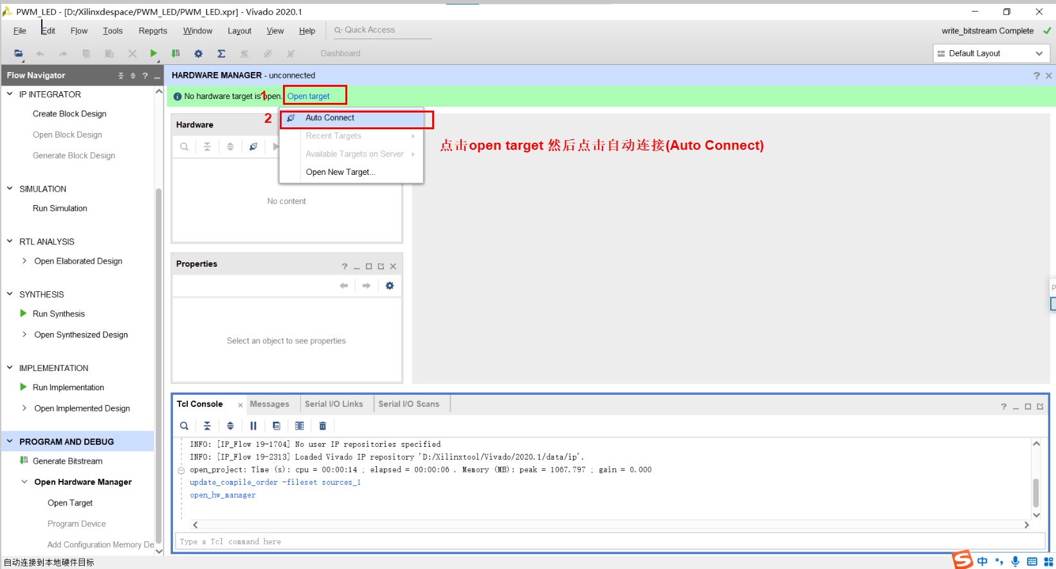1056x569 pixels.
Task: Choose Auto Connect from the popup menu
Action: point(330,118)
